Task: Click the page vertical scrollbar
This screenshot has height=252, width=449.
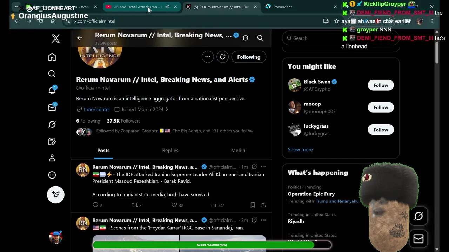Action: pos(437,52)
